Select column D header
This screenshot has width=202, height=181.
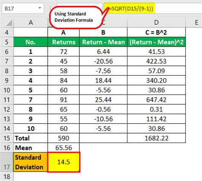coord(156,23)
